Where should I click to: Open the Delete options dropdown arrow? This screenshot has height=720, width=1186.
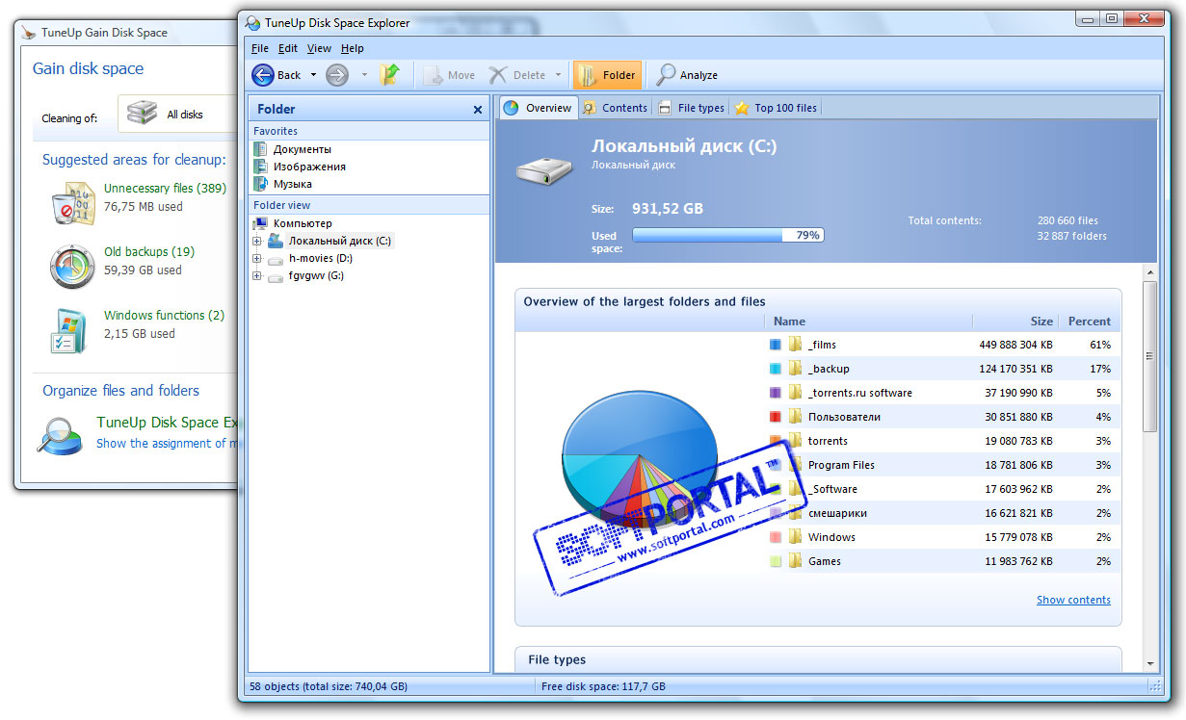coord(558,75)
